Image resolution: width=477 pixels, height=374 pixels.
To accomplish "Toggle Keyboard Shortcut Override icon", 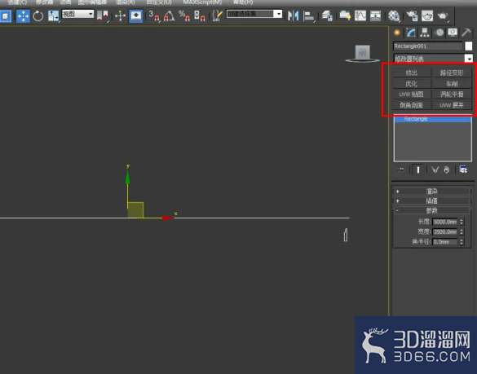I will (x=135, y=15).
